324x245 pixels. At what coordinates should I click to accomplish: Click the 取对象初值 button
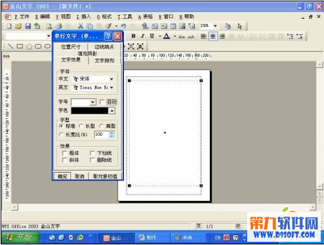(x=105, y=176)
